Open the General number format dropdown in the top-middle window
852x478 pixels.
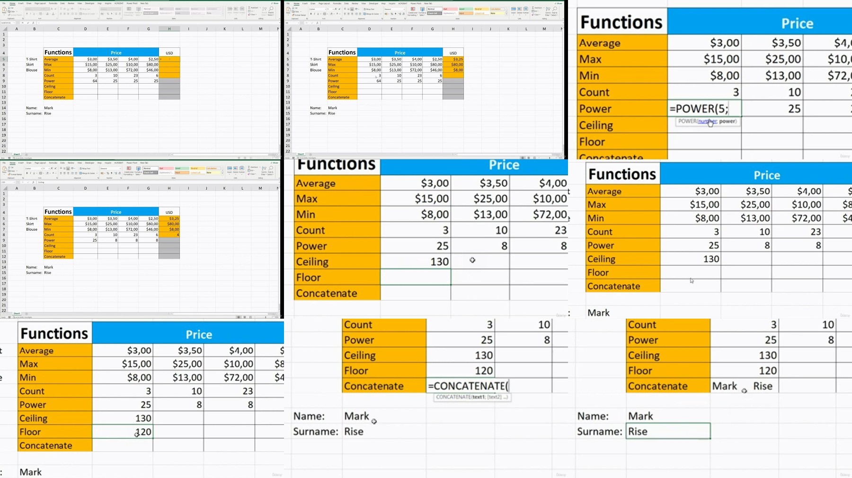404,9
